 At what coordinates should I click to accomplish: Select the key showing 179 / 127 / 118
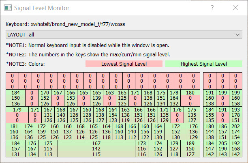[x=174, y=149]
